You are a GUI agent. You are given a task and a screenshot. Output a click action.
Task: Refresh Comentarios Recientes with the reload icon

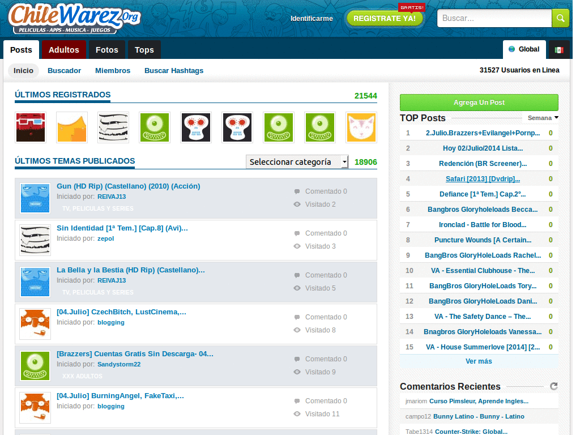pos(554,386)
